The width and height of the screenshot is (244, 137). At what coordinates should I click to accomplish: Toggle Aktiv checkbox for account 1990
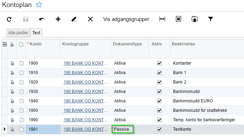(x=159, y=120)
